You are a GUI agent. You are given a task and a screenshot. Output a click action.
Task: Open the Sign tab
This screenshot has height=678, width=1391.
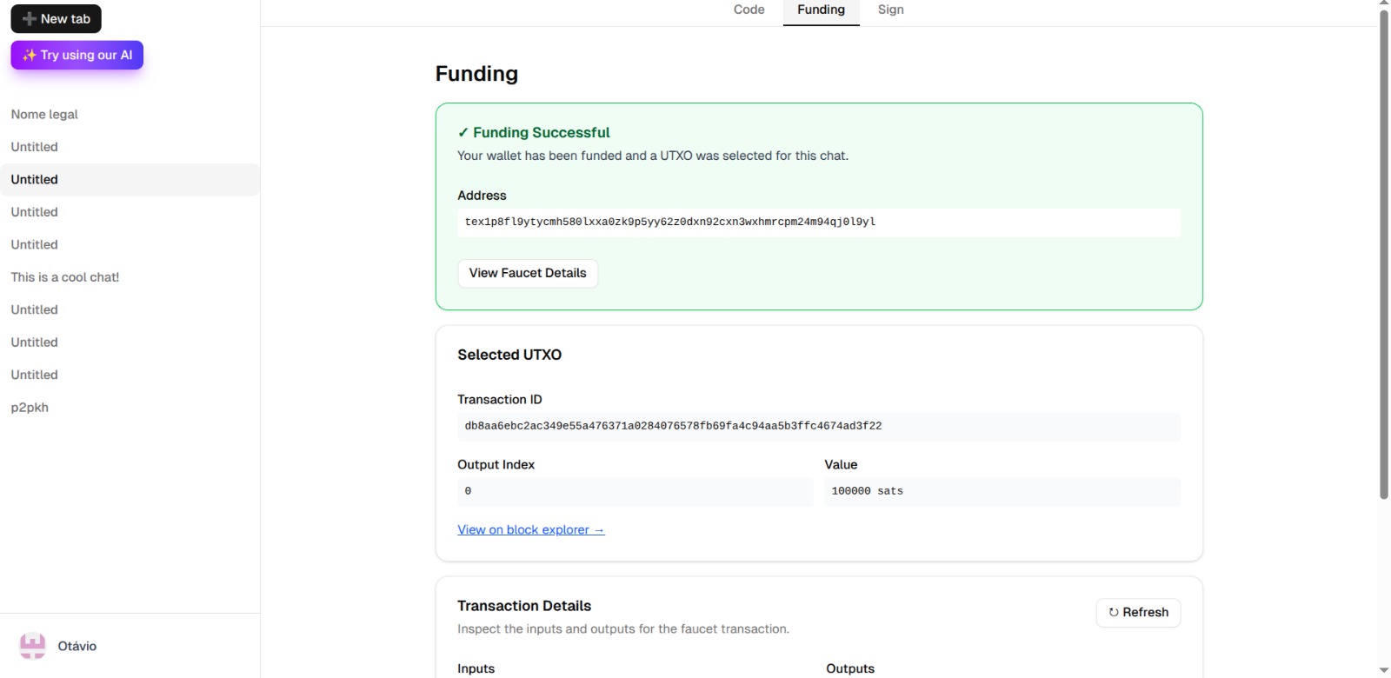click(x=890, y=10)
